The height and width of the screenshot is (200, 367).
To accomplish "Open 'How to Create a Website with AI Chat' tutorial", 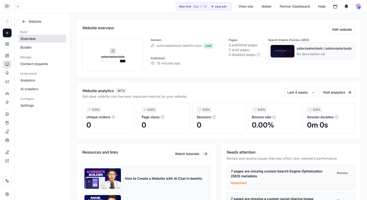I will pyautogui.click(x=163, y=179).
